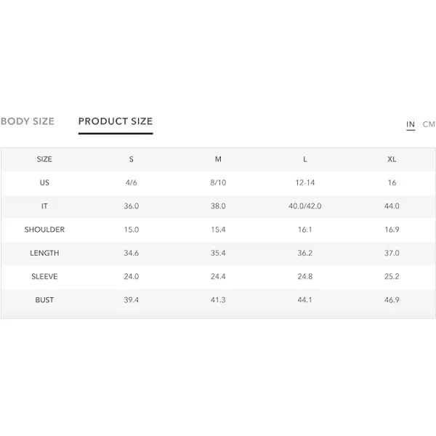Click the SIZE header cell
Screen dimensions: 436x436
point(44,159)
